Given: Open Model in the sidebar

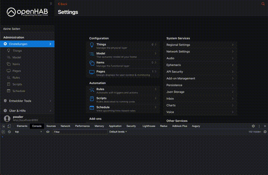Looking at the screenshot, I should tap(27, 57).
